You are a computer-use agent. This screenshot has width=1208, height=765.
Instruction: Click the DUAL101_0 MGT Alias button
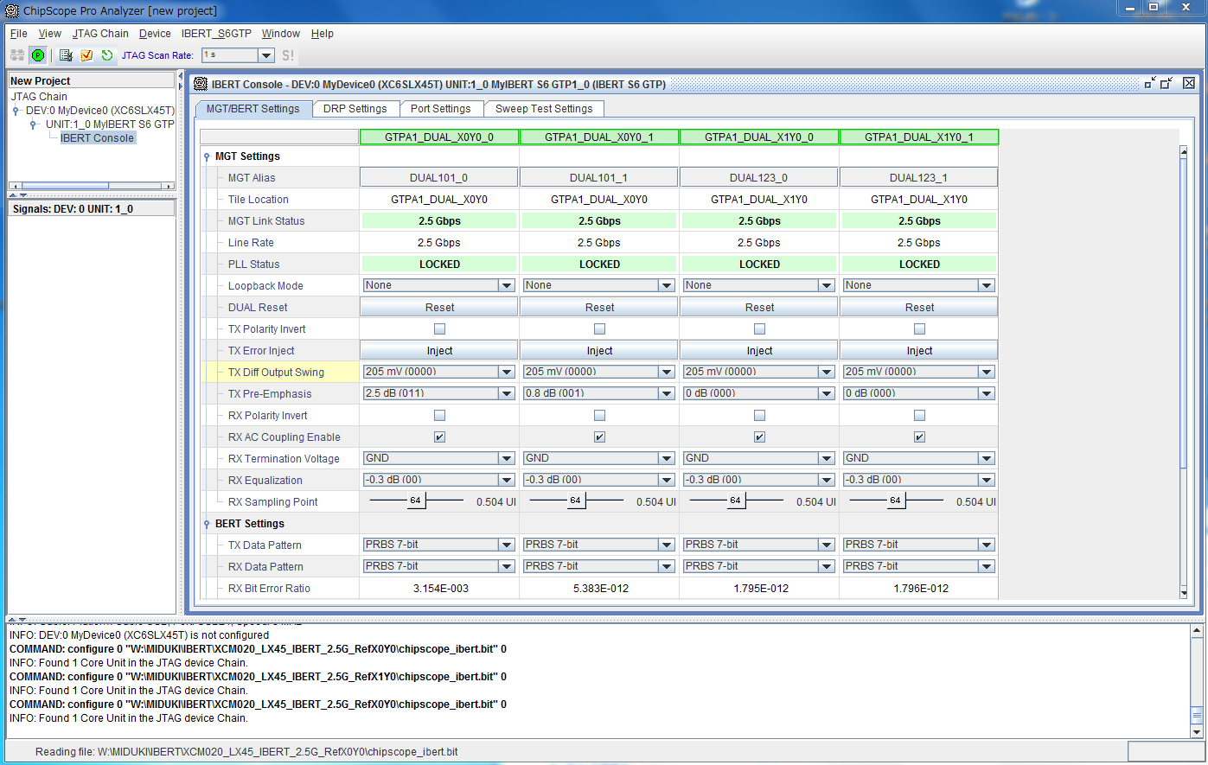[439, 177]
